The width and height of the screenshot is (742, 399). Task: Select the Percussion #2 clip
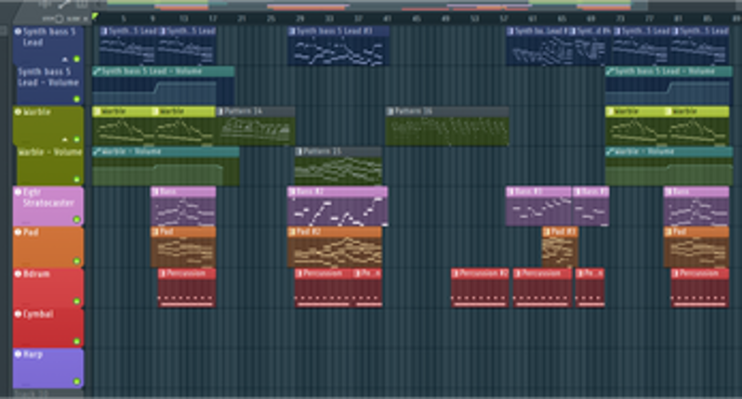(480, 288)
